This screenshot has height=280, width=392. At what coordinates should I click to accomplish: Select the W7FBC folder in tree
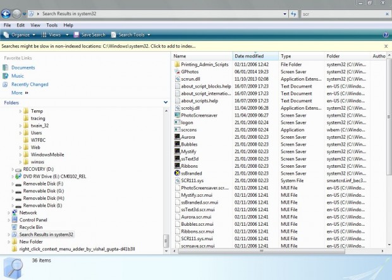pyautogui.click(x=38, y=140)
